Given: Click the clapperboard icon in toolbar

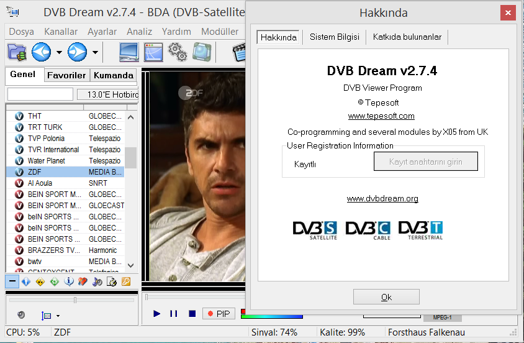Looking at the screenshot, I should click(x=239, y=52).
